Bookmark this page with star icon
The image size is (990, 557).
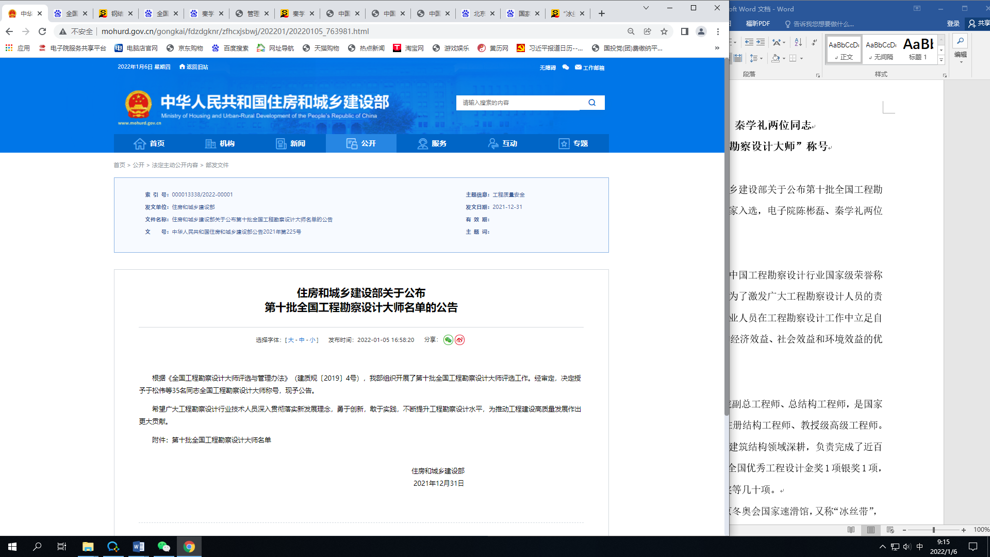pos(664,31)
